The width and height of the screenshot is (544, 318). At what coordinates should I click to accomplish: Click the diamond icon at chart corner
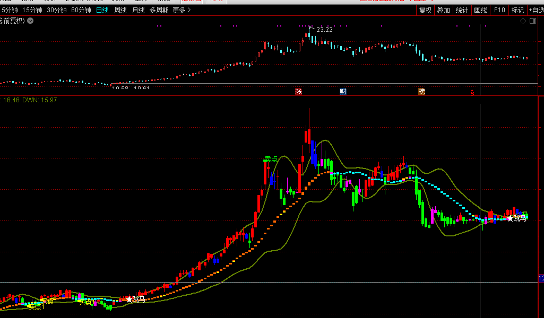(523, 21)
